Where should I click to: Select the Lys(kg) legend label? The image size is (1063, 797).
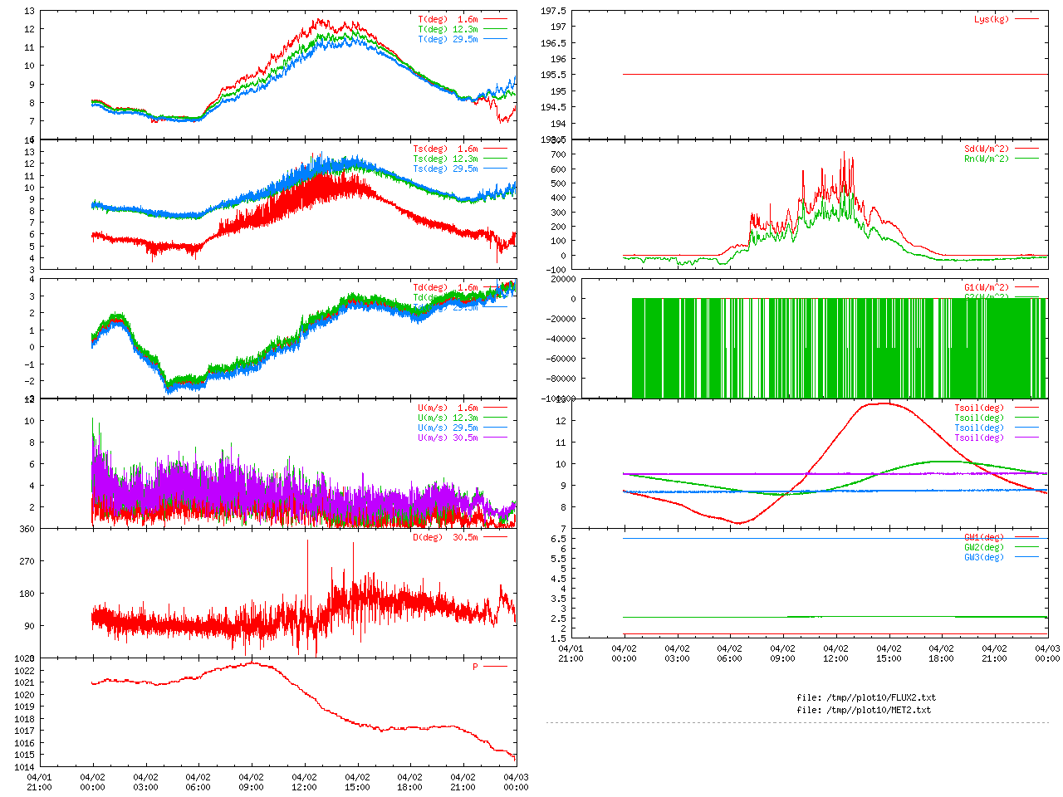[x=992, y=19]
